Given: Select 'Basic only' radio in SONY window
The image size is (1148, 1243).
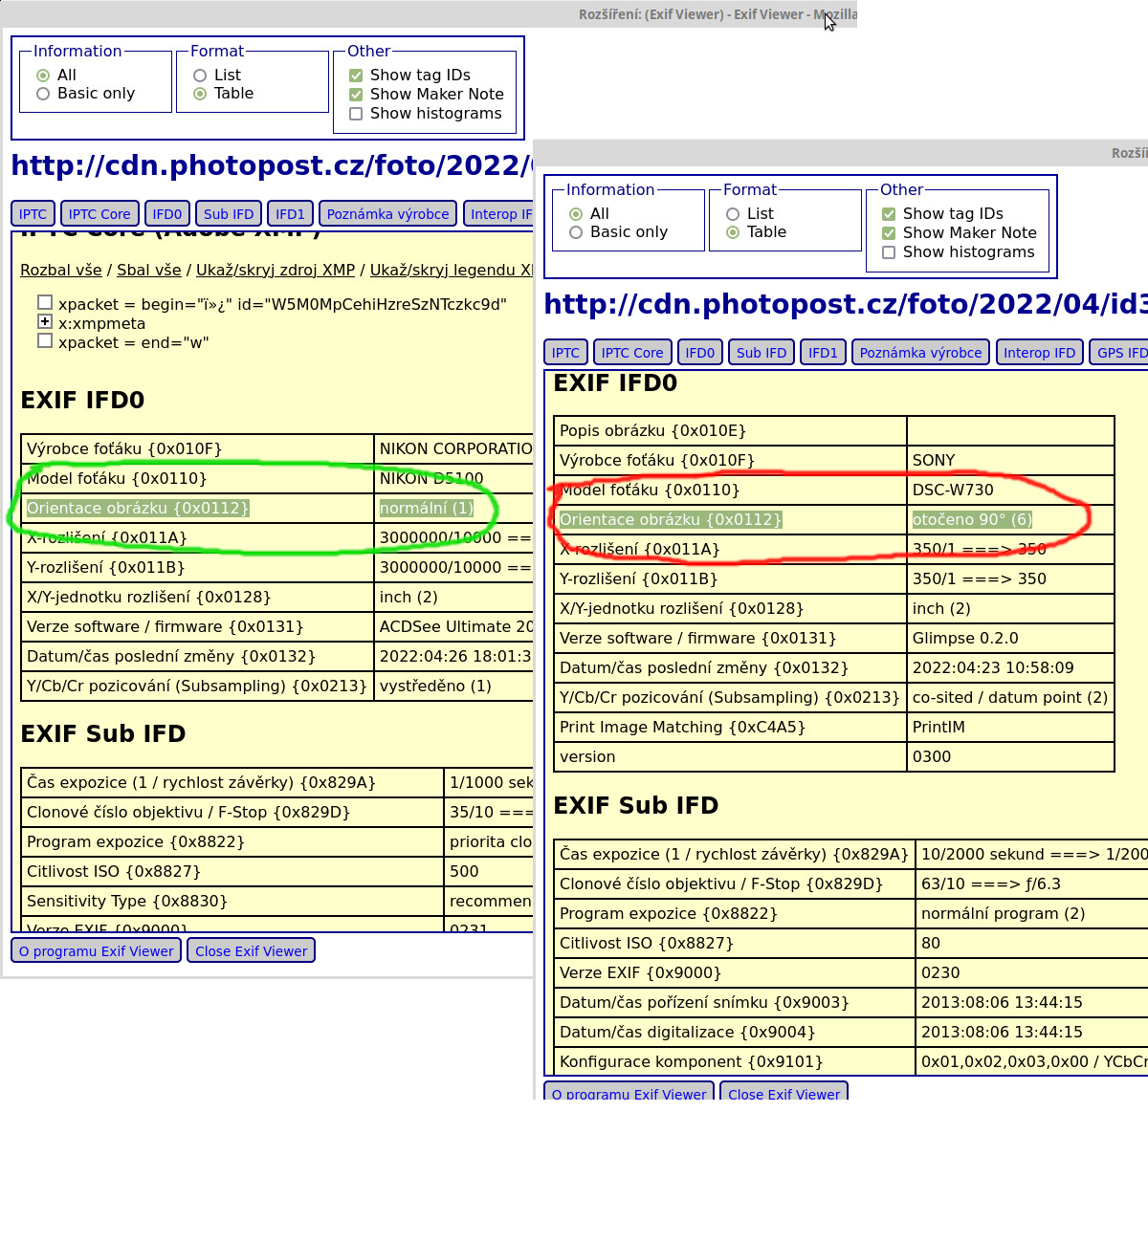Looking at the screenshot, I should click(x=576, y=232).
